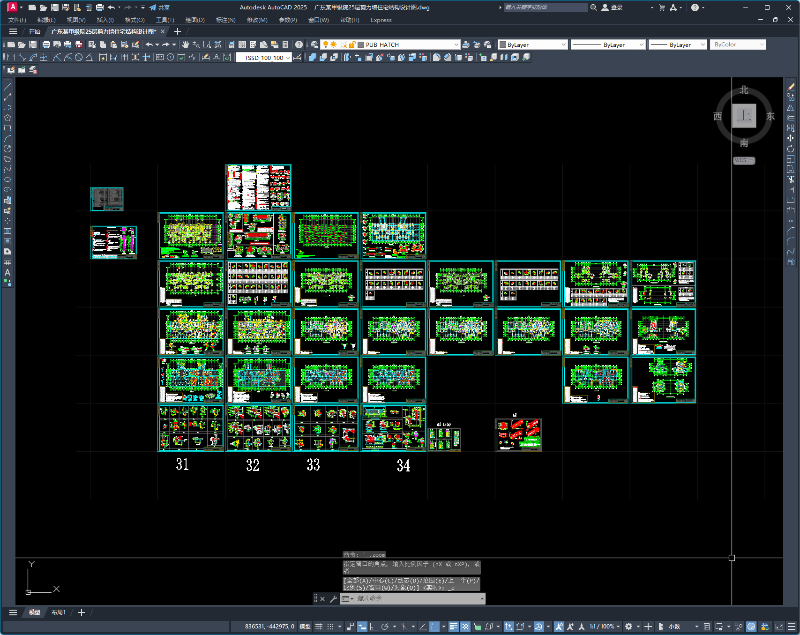Click the Quick Calculator icon
800x635 pixels.
[x=285, y=45]
